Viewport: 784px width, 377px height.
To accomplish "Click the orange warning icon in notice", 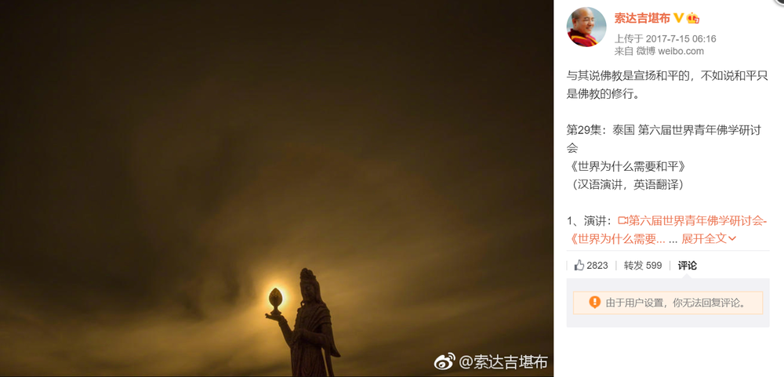I will (x=594, y=302).
